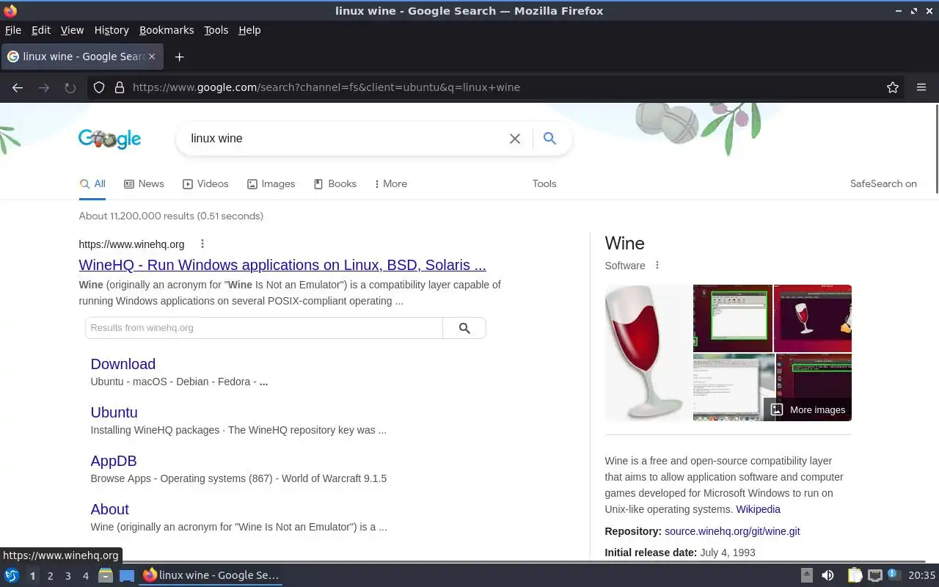The image size is (939, 587).
Task: Clear the search box with X icon
Action: (x=515, y=139)
